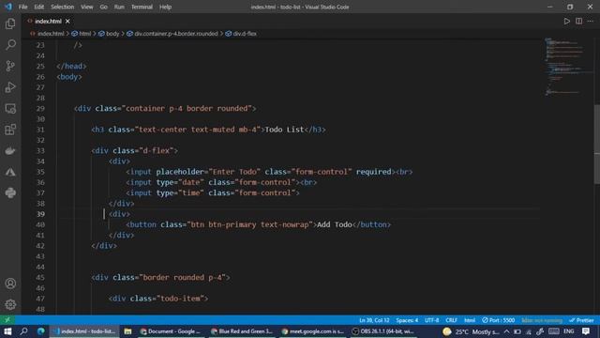
Task: Click the Run play icon in editor toolbar
Action: 566,21
